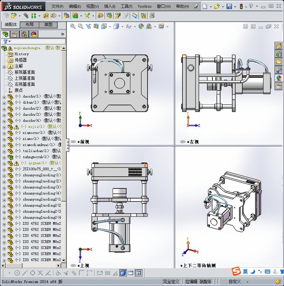The image size is (284, 286).
Task: Toggle Sogou IME English/Chinese mode
Action: tap(245, 272)
